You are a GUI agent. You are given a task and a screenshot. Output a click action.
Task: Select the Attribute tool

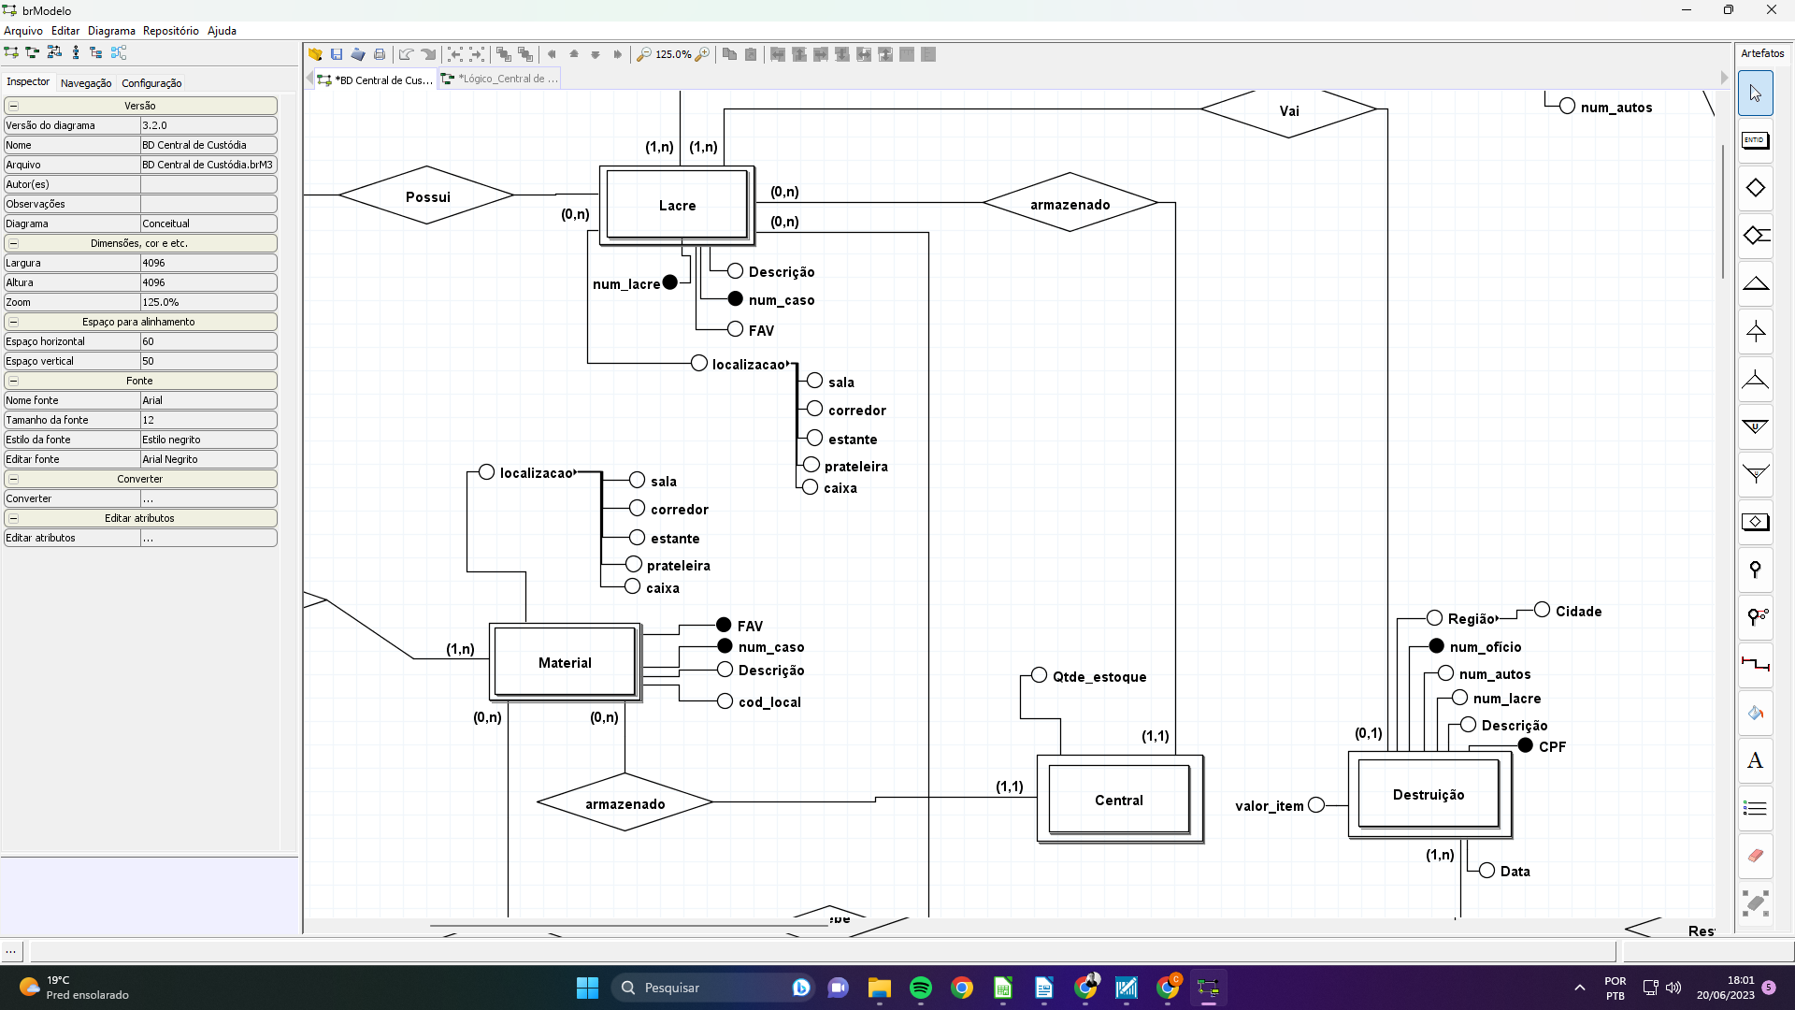point(1755,570)
